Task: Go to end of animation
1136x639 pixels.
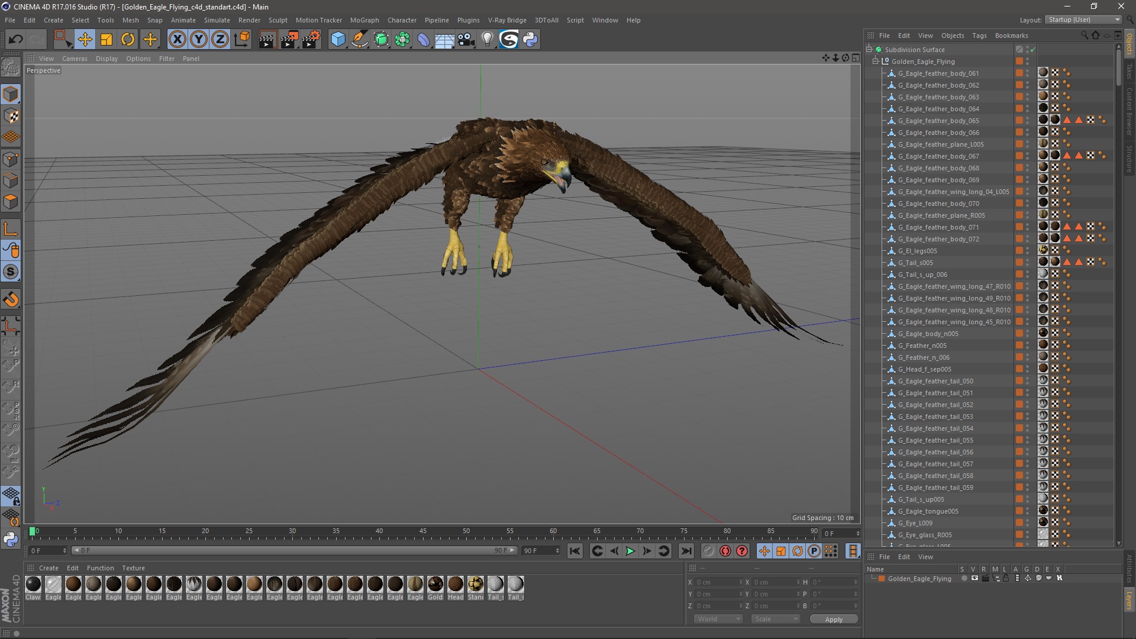Action: click(x=686, y=551)
